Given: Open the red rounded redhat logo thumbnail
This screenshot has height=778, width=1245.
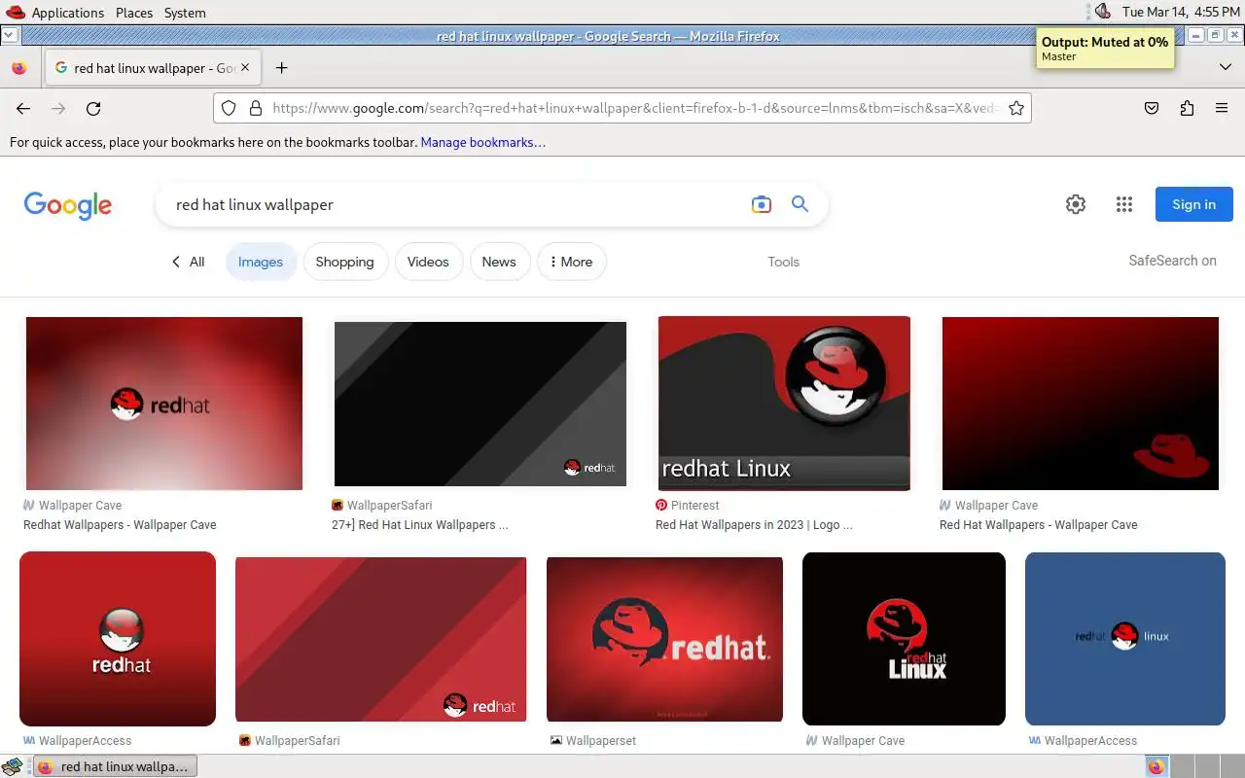Looking at the screenshot, I should coord(118,638).
